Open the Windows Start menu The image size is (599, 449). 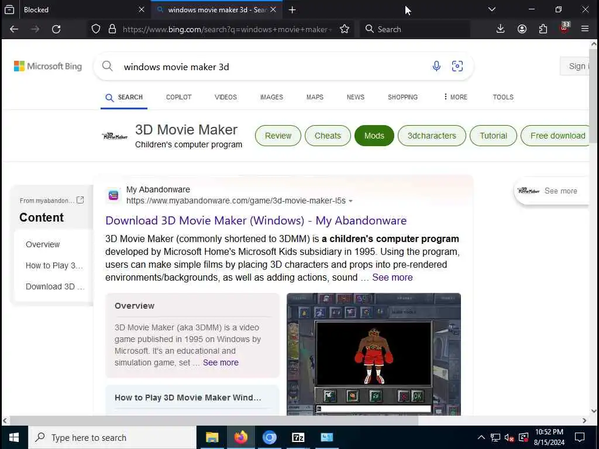point(14,437)
